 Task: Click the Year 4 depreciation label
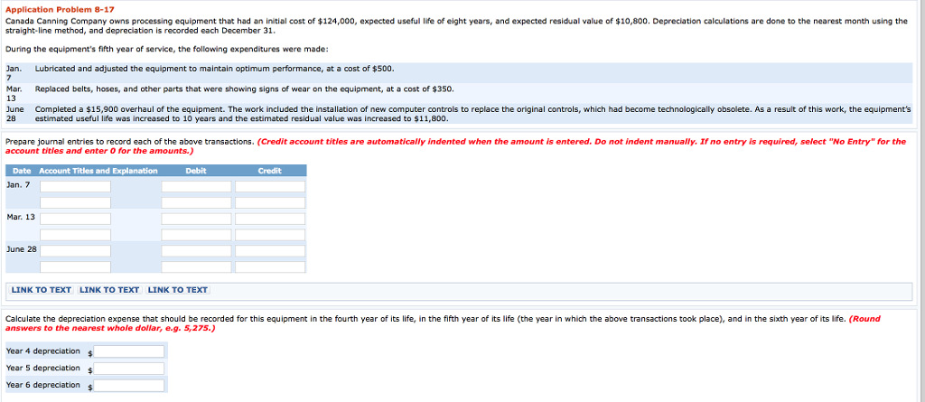43,351
